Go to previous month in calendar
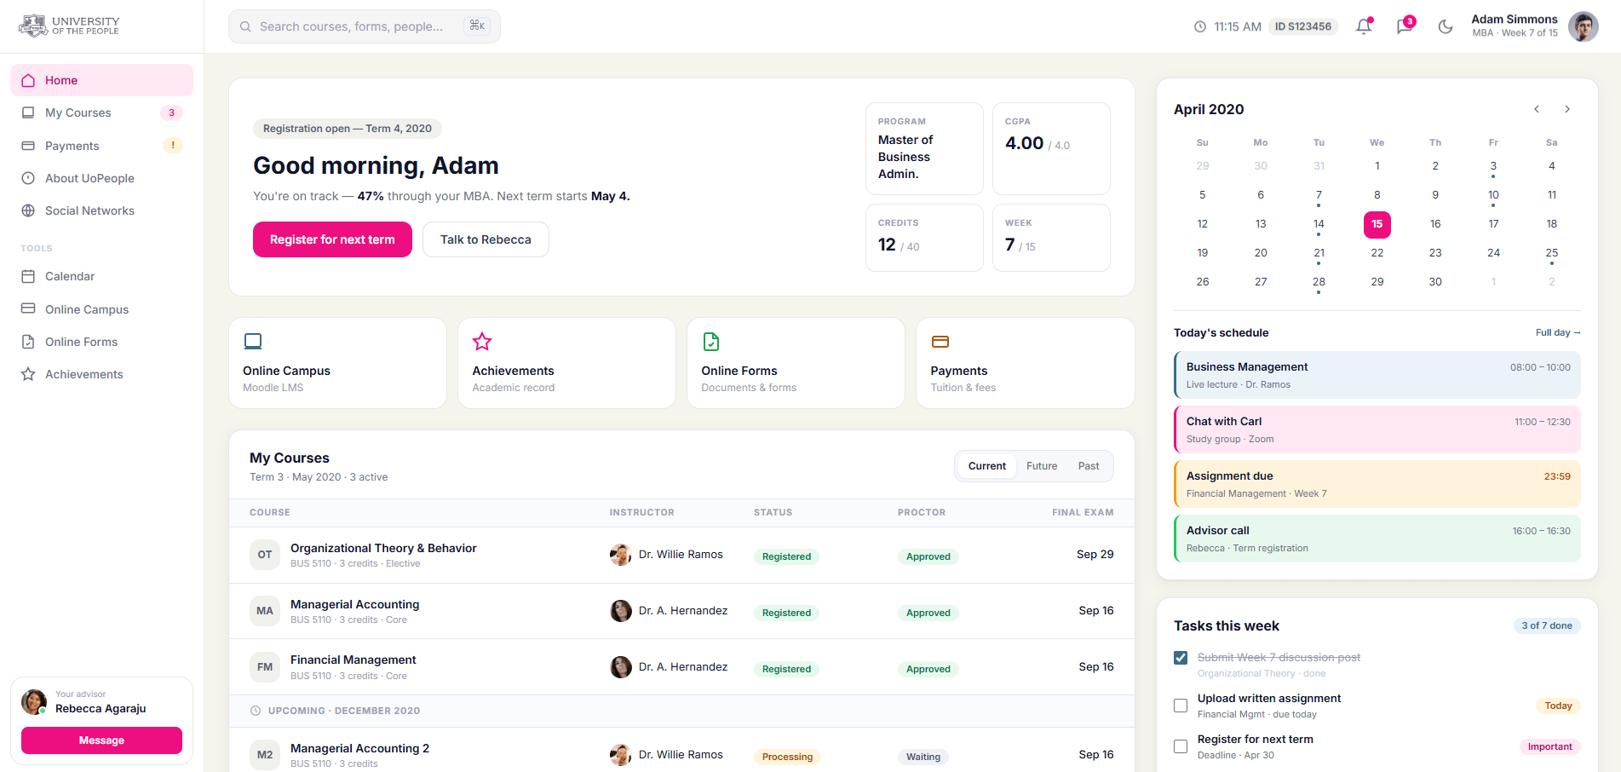This screenshot has height=772, width=1621. (x=1537, y=109)
